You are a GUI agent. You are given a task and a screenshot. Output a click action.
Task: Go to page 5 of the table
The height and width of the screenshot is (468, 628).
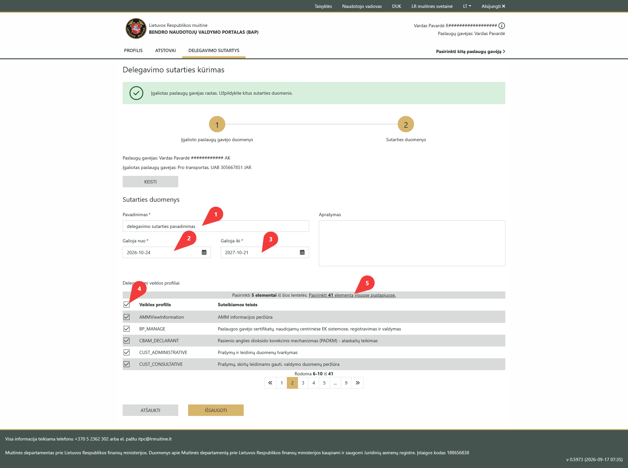click(x=324, y=383)
